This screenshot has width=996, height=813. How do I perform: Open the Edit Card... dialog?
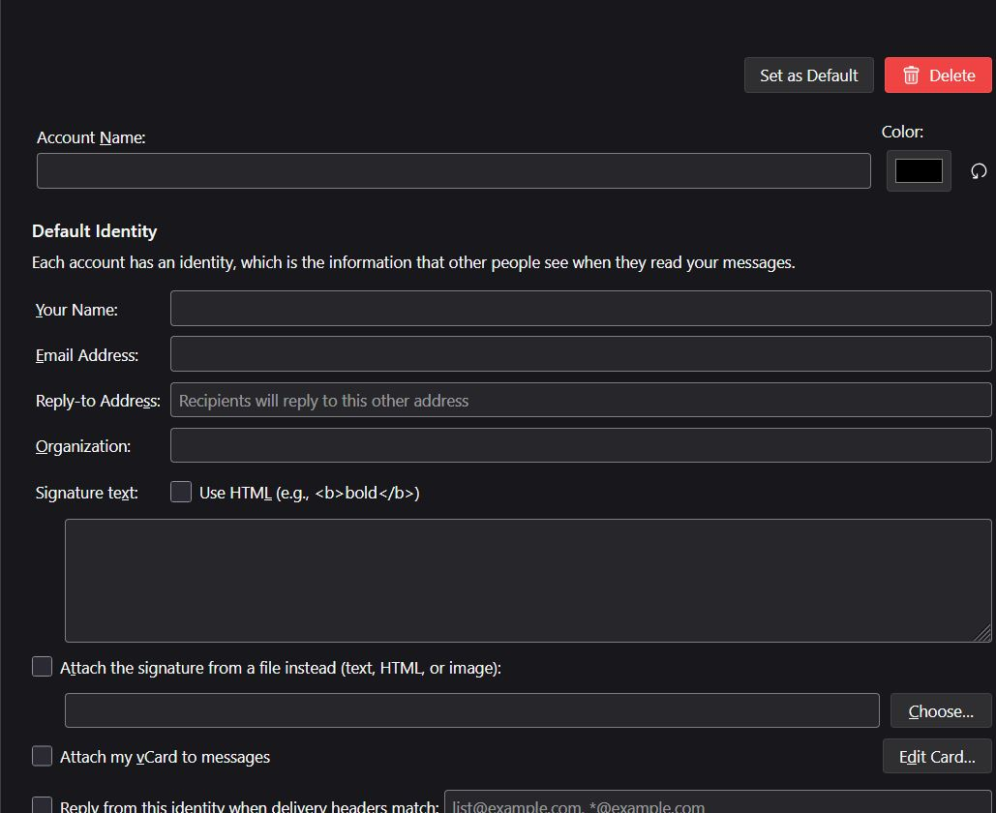(x=936, y=757)
